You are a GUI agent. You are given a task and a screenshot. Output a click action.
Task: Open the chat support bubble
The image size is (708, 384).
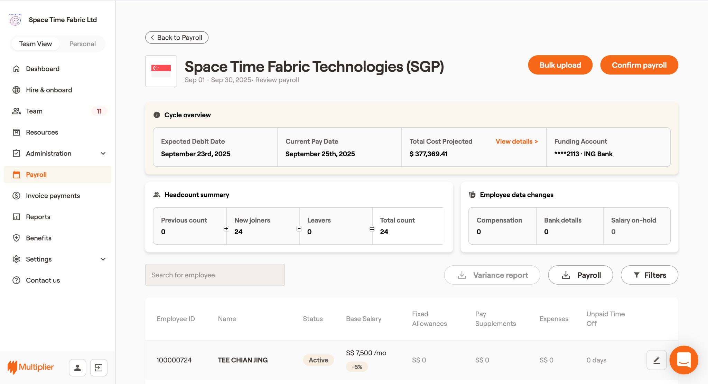pyautogui.click(x=683, y=360)
